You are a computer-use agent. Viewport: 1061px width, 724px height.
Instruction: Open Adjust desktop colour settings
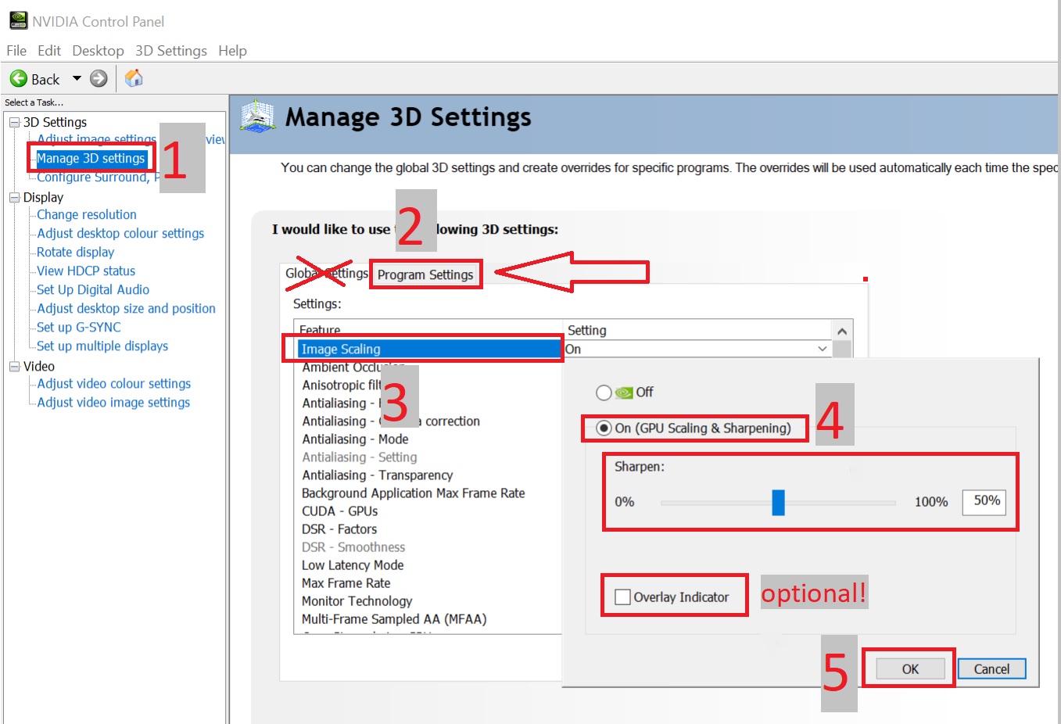point(120,234)
